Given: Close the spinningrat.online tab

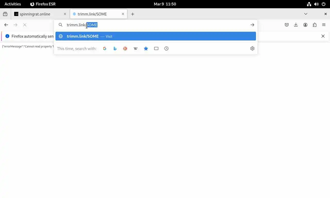Looking at the screenshot, I should (x=65, y=14).
